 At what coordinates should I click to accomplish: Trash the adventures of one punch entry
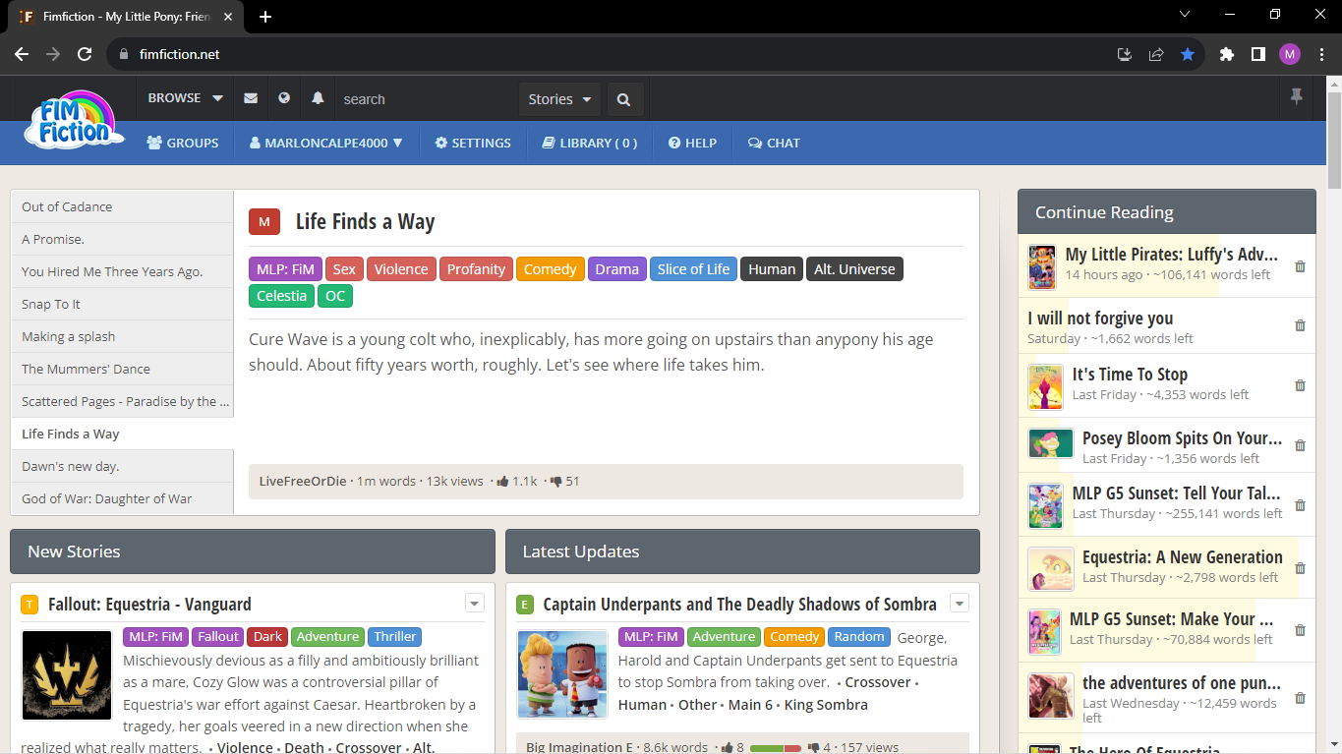[x=1300, y=698]
